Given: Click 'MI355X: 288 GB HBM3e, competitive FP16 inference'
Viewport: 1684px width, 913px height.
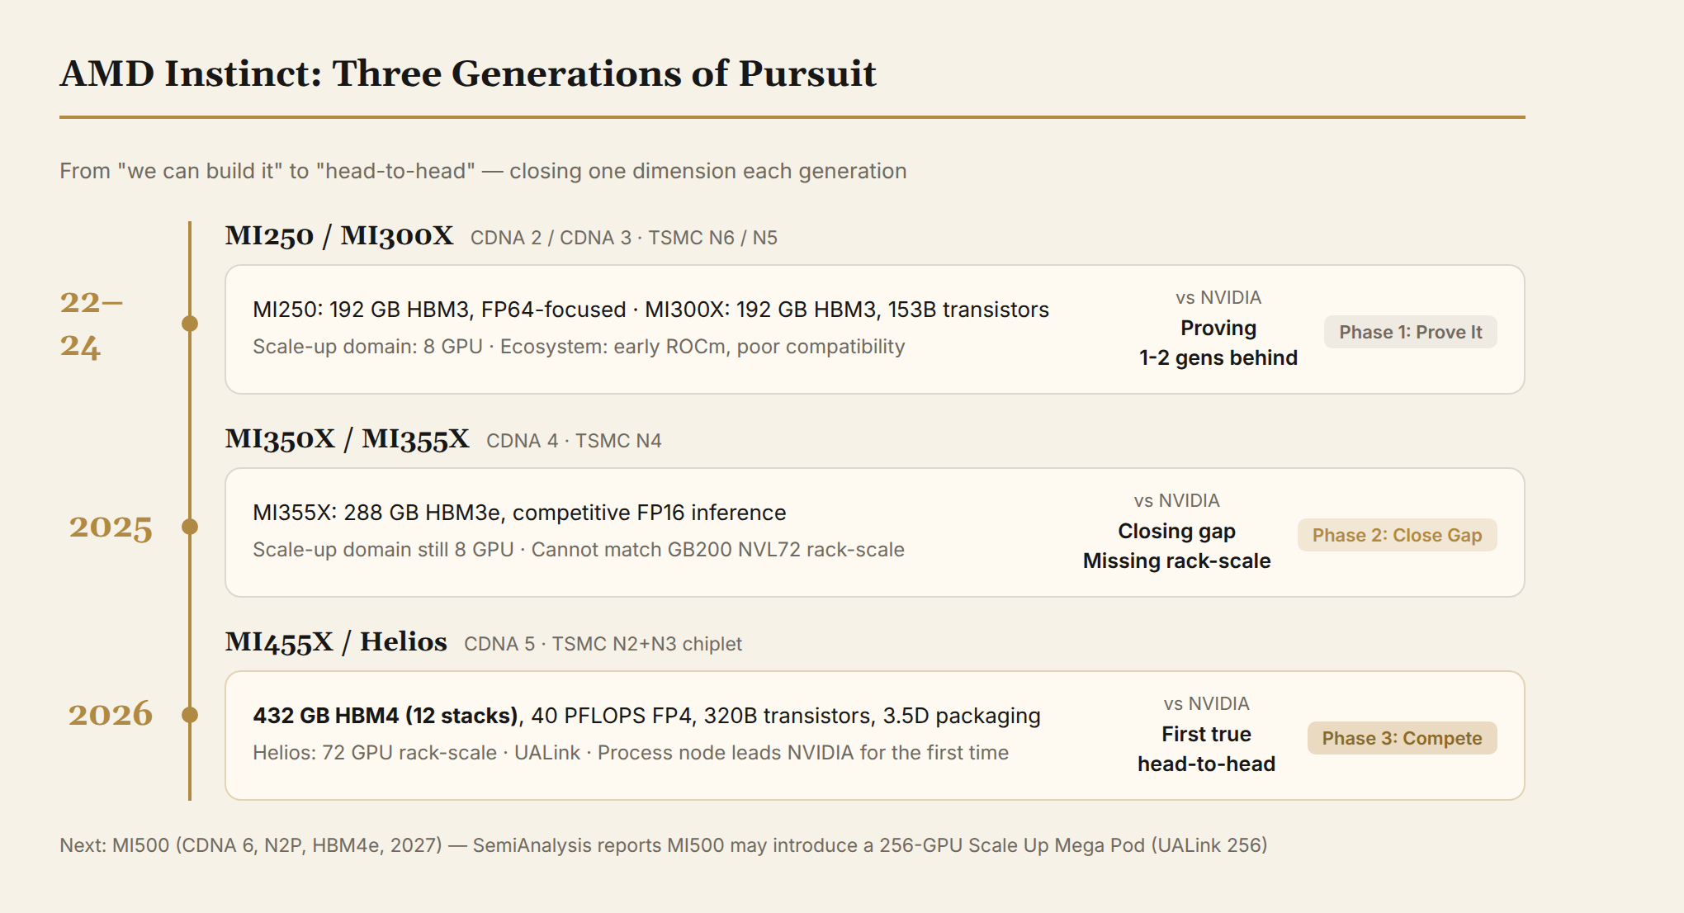Looking at the screenshot, I should pyautogui.click(x=519, y=513).
